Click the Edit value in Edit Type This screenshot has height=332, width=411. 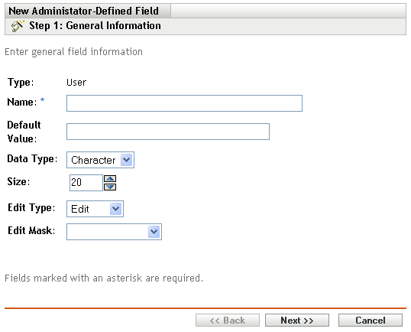tap(80, 209)
